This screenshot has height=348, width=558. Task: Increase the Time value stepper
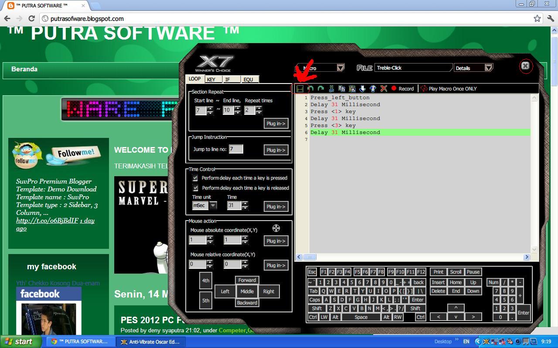[245, 203]
